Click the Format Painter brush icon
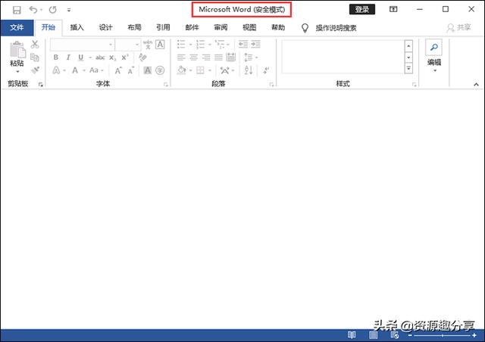The width and height of the screenshot is (485, 342). pos(36,70)
